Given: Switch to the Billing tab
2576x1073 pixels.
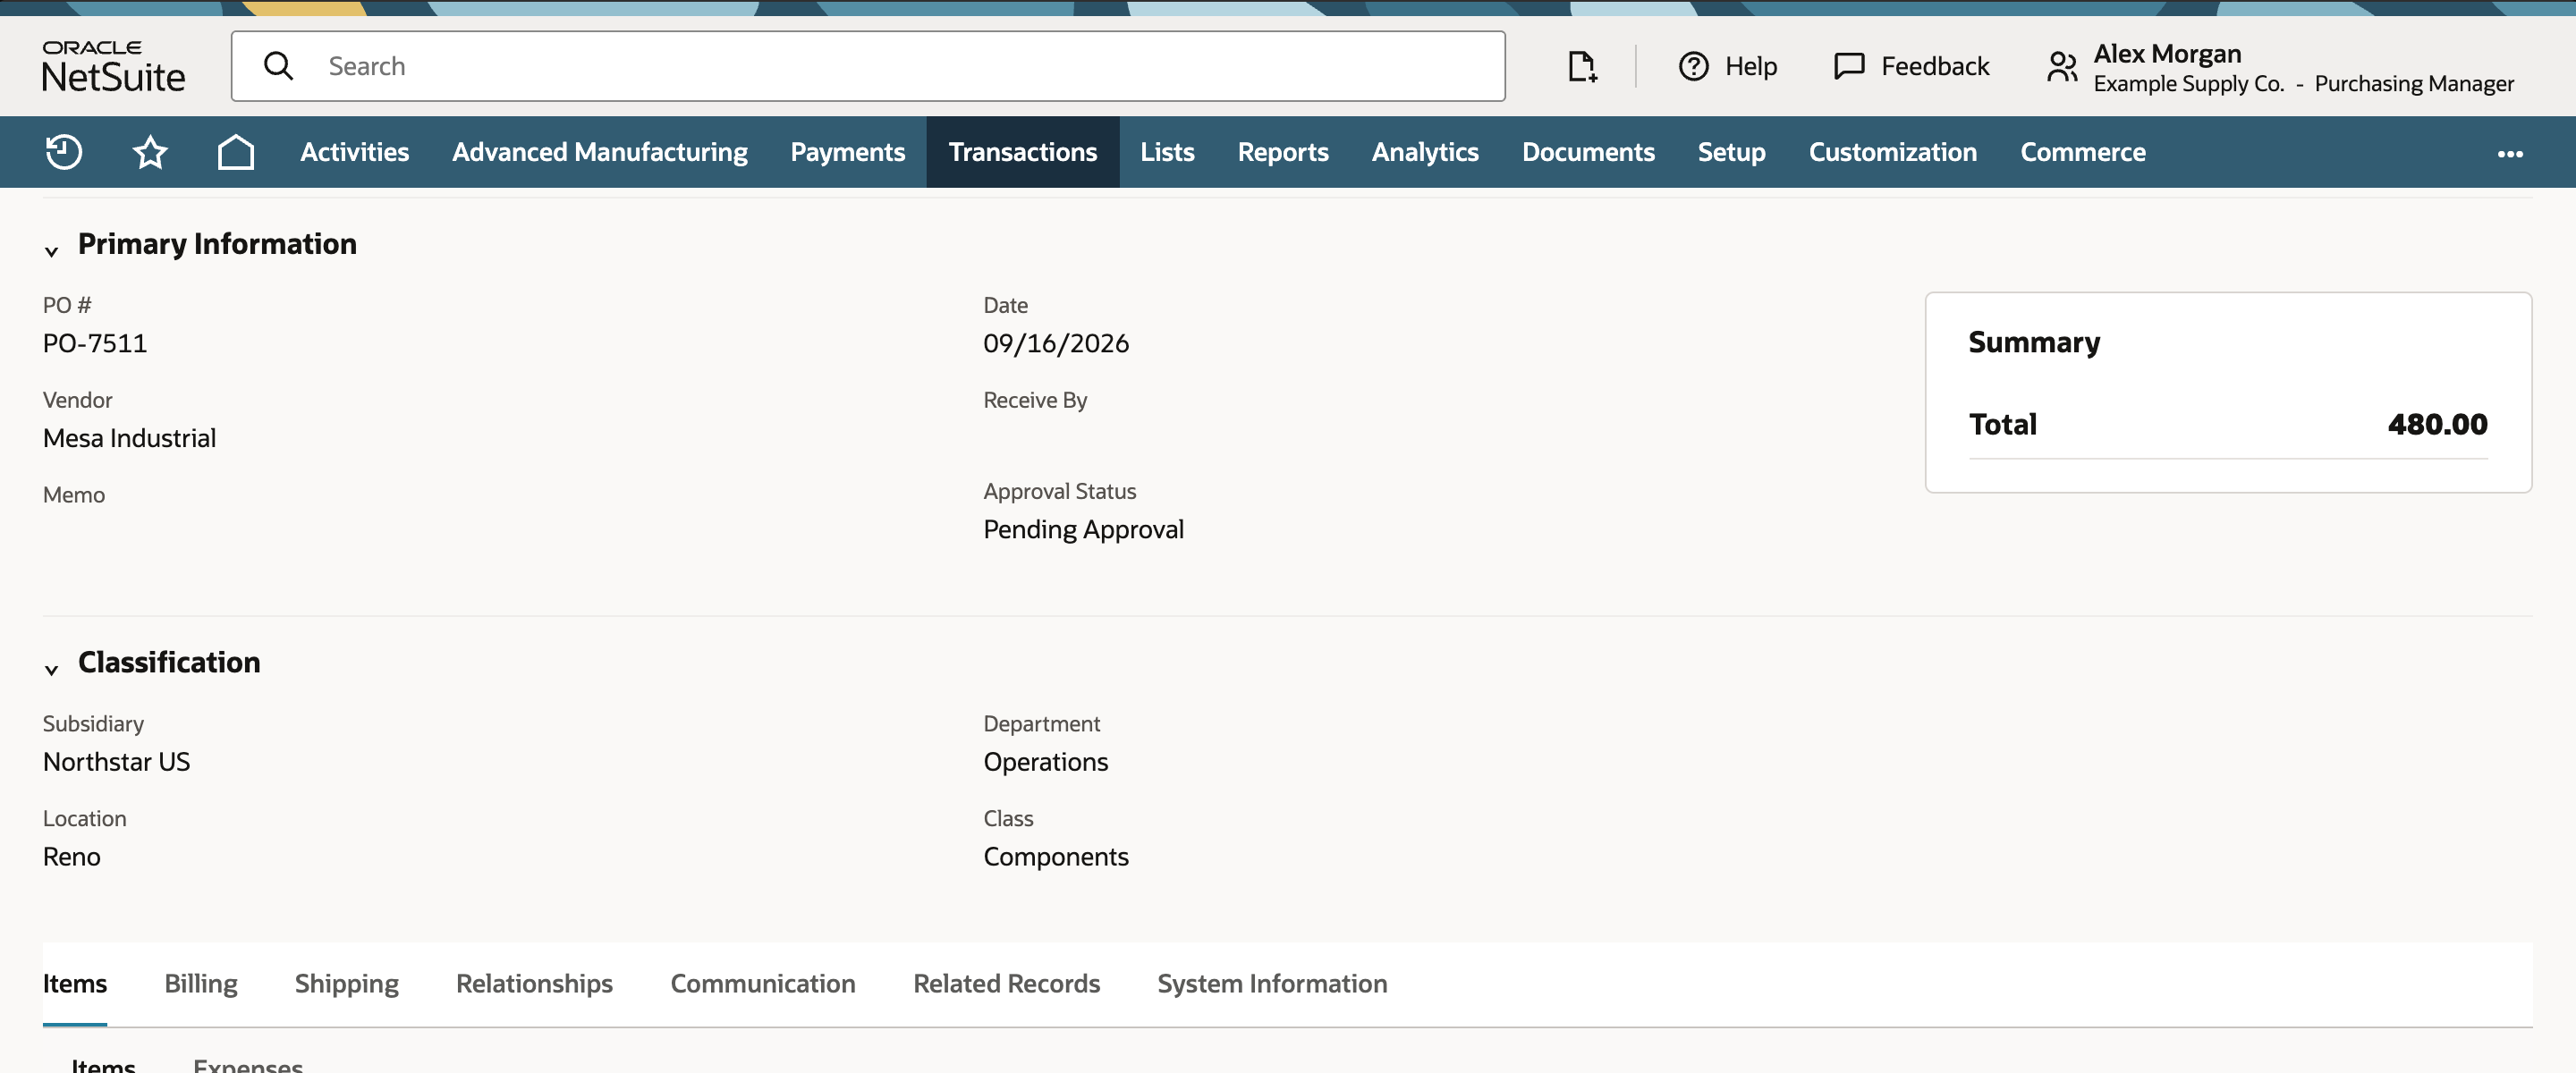Looking at the screenshot, I should (x=201, y=983).
